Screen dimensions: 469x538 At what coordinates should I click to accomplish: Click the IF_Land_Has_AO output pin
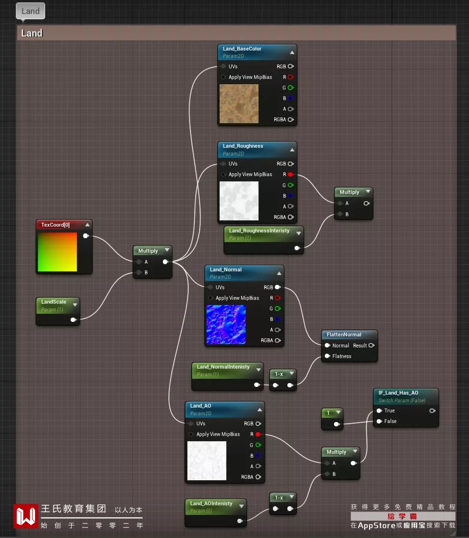(432, 410)
